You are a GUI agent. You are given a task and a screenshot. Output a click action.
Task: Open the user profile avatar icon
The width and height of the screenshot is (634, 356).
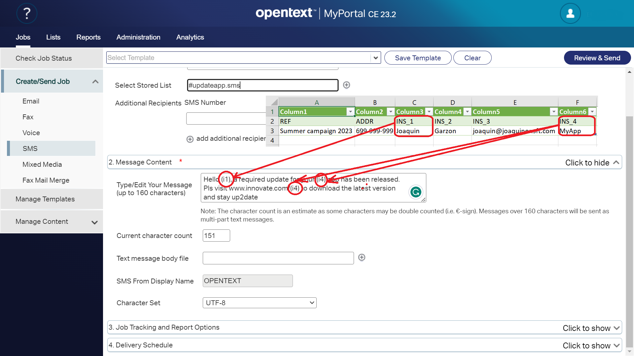570,14
